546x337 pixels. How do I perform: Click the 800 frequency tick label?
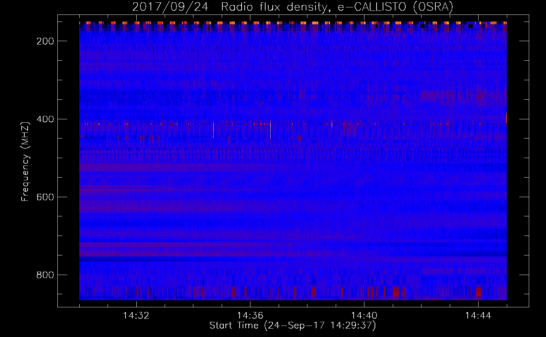tap(45, 275)
